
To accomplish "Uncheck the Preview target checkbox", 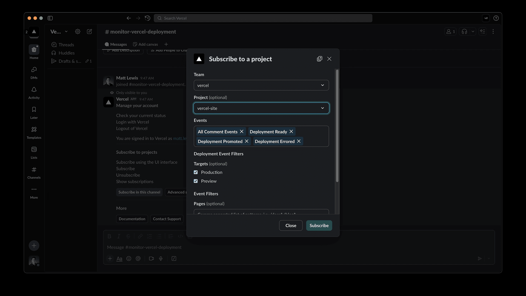I will [x=196, y=181].
